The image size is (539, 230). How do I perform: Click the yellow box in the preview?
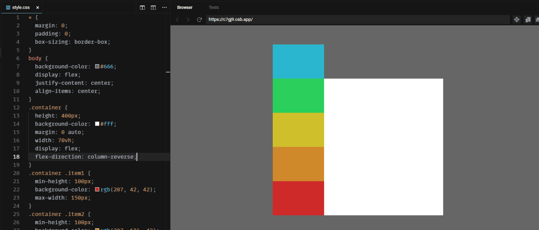(298, 130)
